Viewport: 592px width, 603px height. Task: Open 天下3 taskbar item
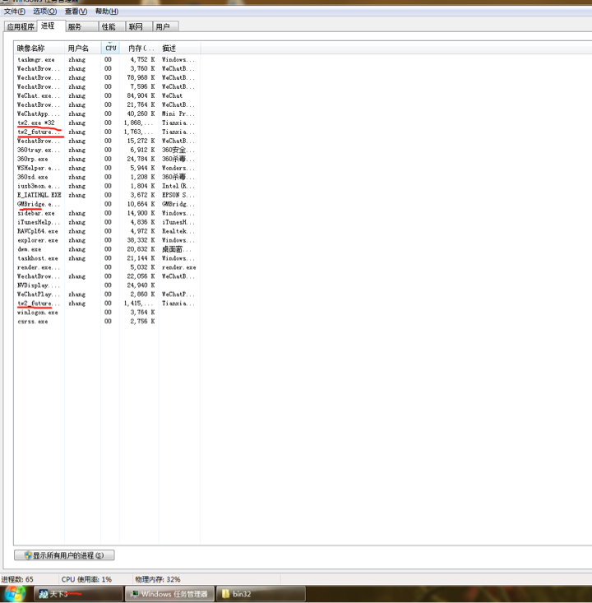click(78, 594)
